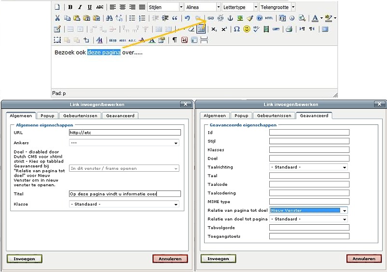Screen dimensions: 387x272
Task: Cut selection with the scissors icon
Action: [57, 18]
